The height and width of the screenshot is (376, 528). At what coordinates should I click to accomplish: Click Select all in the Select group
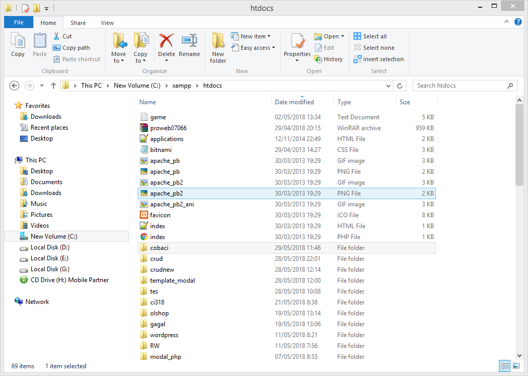(x=372, y=36)
